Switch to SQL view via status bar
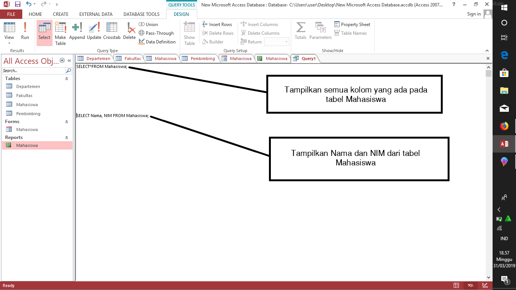 pyautogui.click(x=470, y=285)
